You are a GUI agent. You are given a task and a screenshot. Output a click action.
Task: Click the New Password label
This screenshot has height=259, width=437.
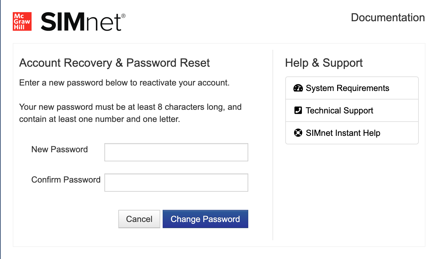(x=59, y=150)
